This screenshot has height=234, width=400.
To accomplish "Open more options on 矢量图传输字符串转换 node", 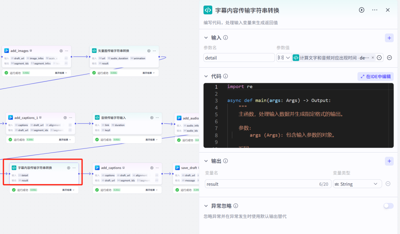I will [154, 50].
